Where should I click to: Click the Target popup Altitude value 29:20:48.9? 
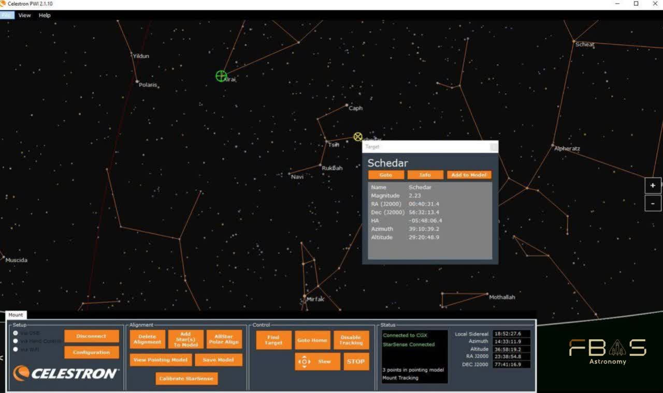tap(424, 237)
